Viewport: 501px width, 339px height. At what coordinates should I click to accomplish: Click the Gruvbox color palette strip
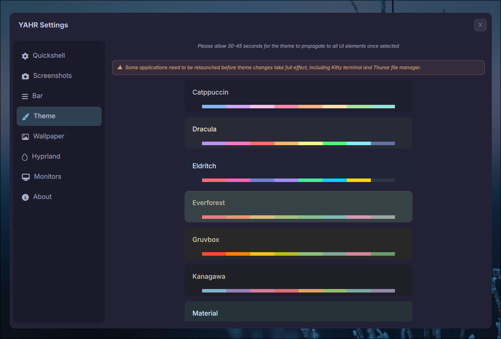pyautogui.click(x=298, y=254)
